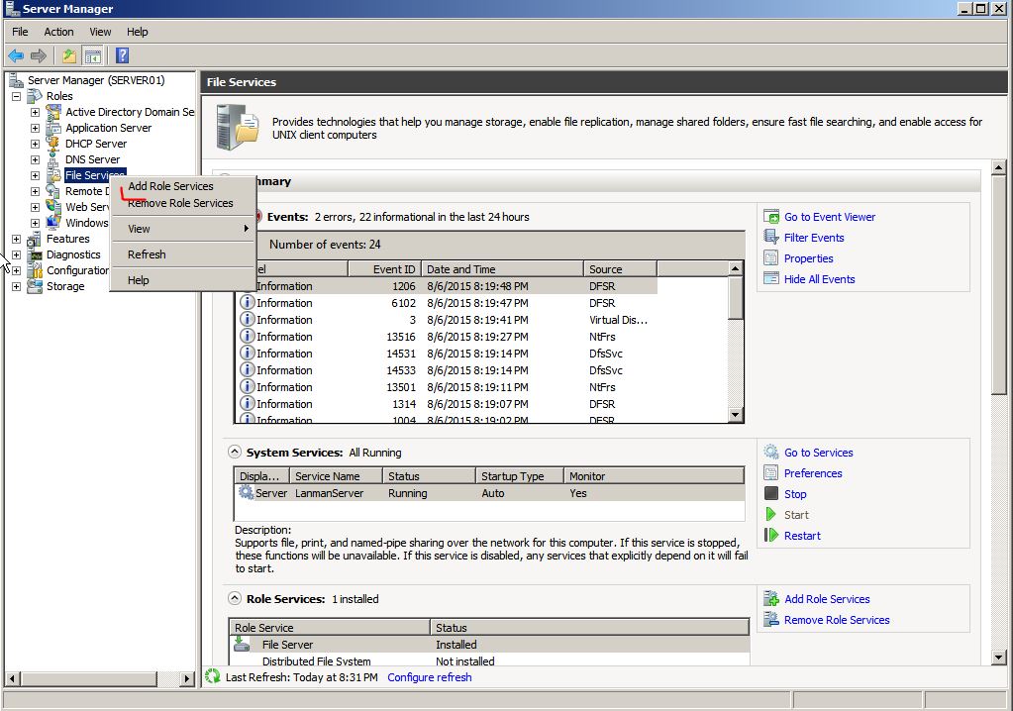This screenshot has width=1013, height=711.
Task: Open the Hide All Events link
Action: 819,279
